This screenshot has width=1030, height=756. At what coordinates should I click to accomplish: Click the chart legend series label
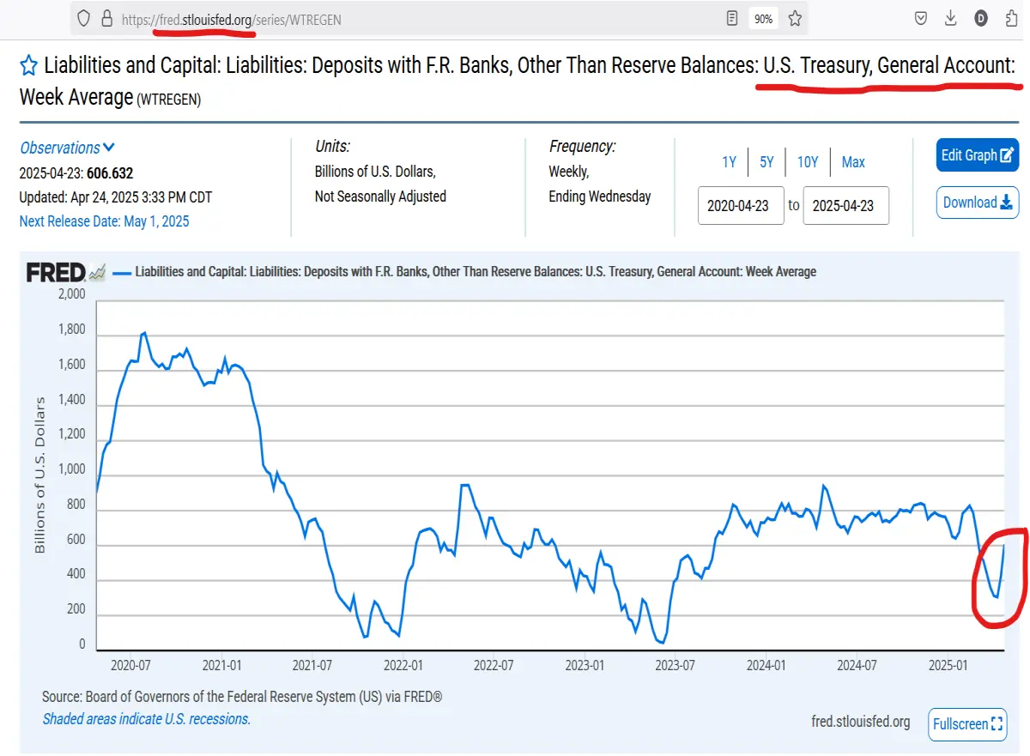(476, 272)
